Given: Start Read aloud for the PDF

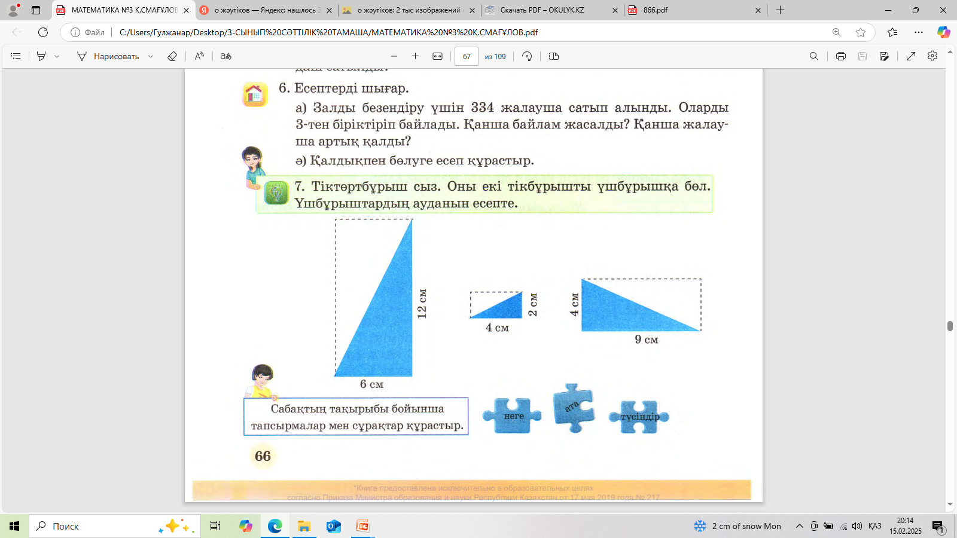Looking at the screenshot, I should click(200, 56).
